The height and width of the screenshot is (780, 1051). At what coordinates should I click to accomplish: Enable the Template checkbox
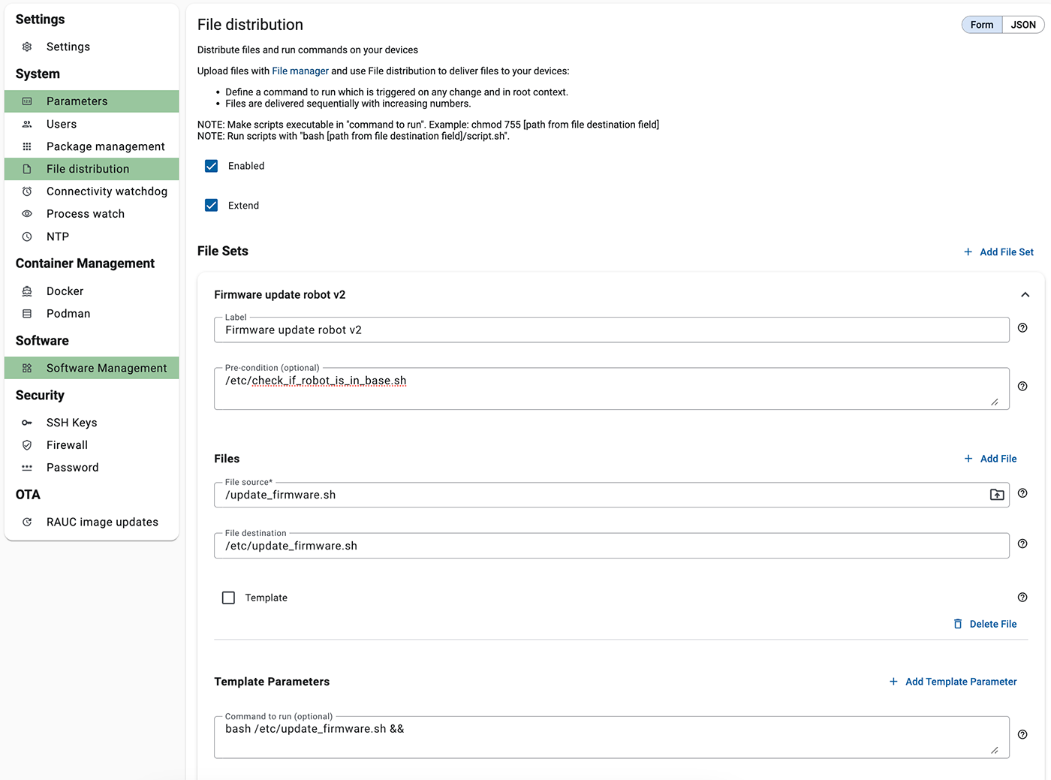(228, 598)
